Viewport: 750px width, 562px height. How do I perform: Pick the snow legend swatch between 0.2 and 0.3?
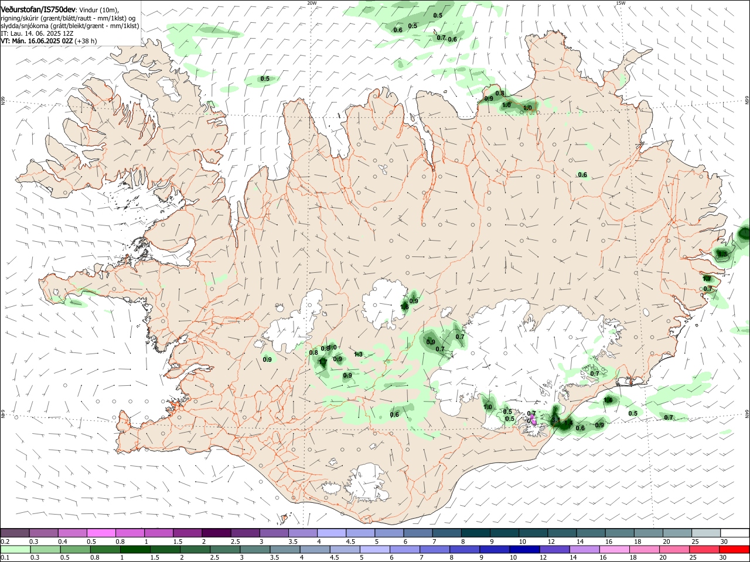pos(15,533)
